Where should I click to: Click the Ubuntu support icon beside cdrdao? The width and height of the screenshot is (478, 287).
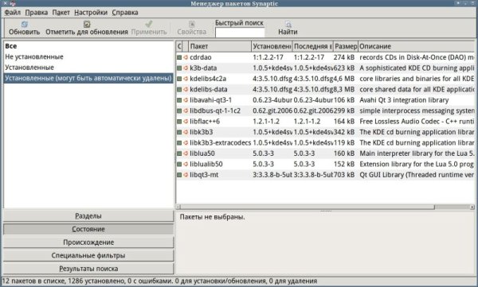point(186,57)
